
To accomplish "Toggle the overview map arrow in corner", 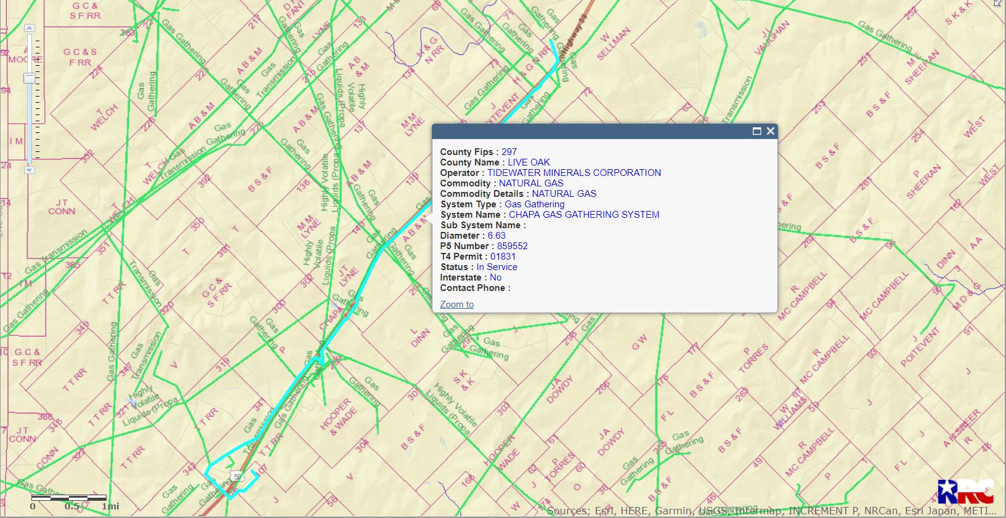I will (x=999, y=3).
